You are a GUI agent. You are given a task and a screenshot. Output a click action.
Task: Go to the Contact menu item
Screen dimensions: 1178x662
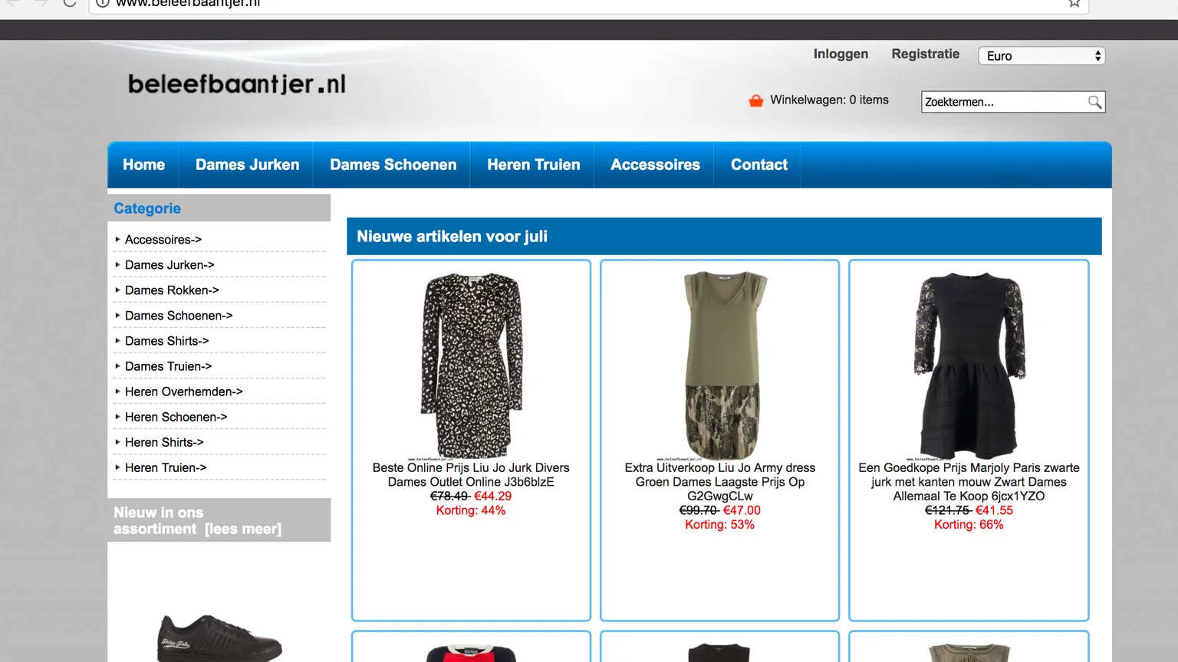coord(758,165)
